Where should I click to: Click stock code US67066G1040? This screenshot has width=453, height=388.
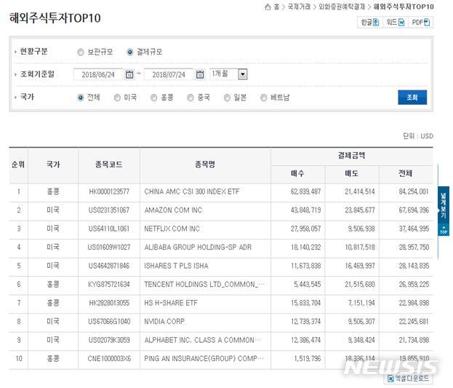coord(109,322)
